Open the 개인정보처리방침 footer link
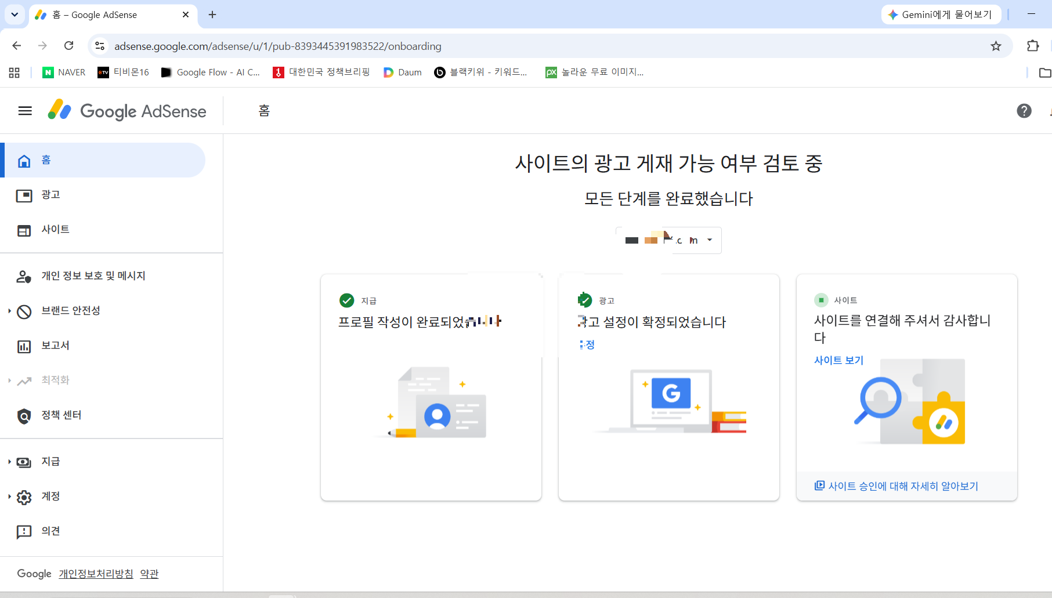The image size is (1052, 598). [96, 574]
